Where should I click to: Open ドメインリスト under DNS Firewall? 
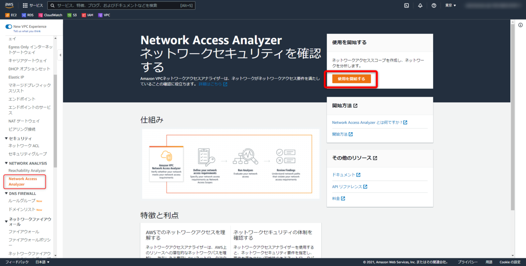[22, 209]
